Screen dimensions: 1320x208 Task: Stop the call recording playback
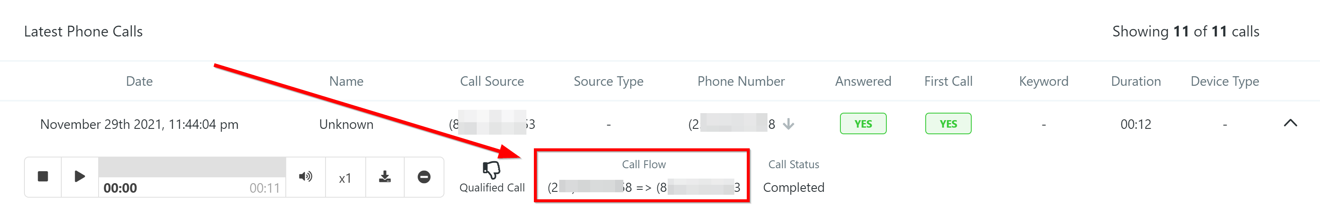tap(43, 177)
